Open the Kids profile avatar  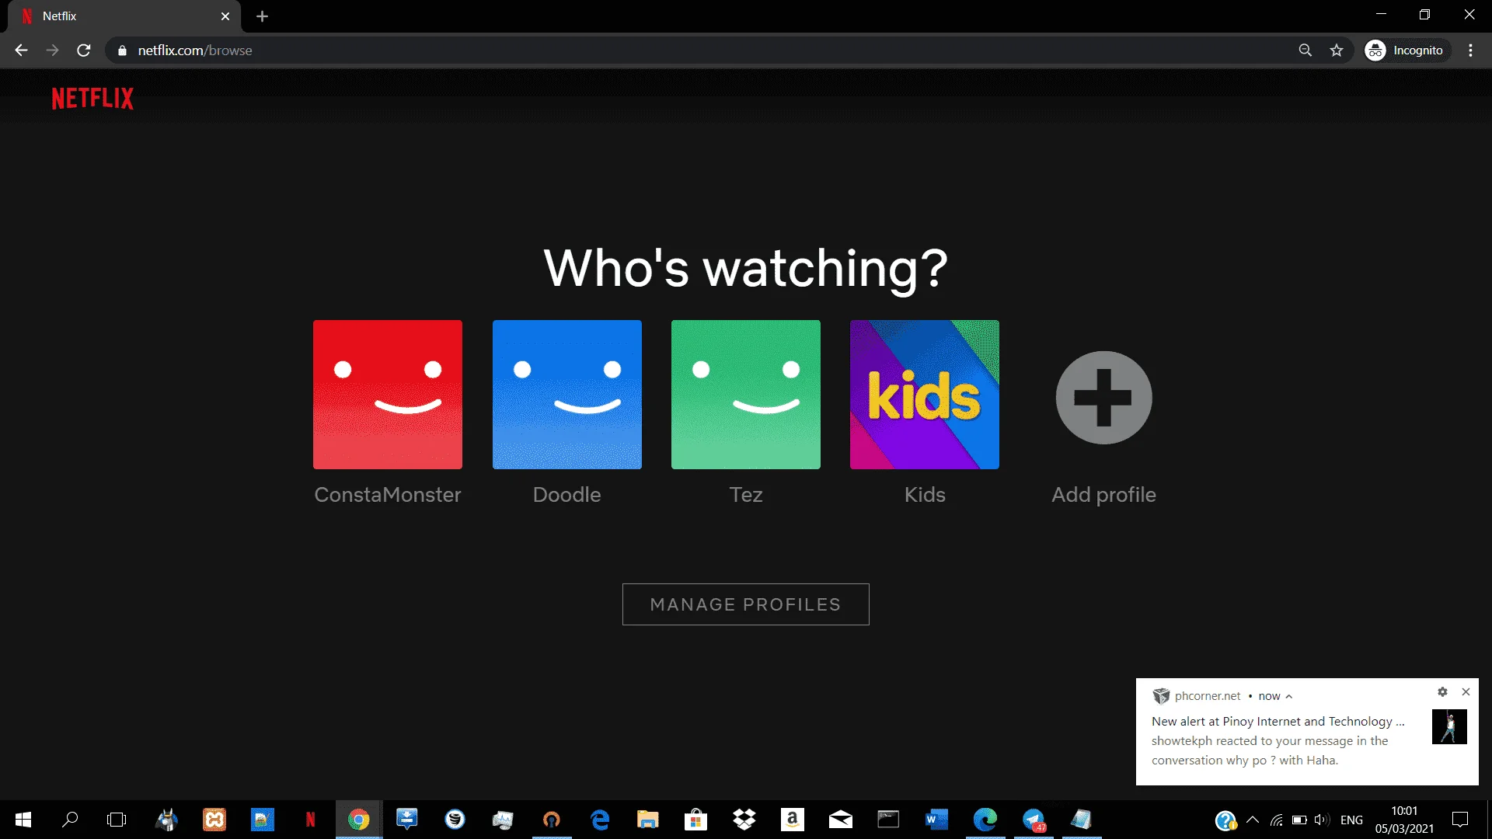[x=925, y=395]
